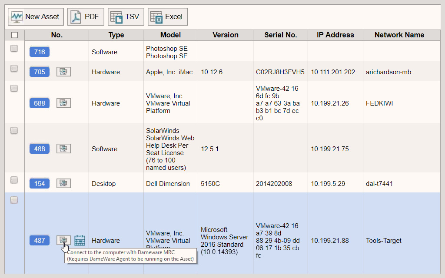
Task: Sort by the Version column header
Action: (226, 35)
